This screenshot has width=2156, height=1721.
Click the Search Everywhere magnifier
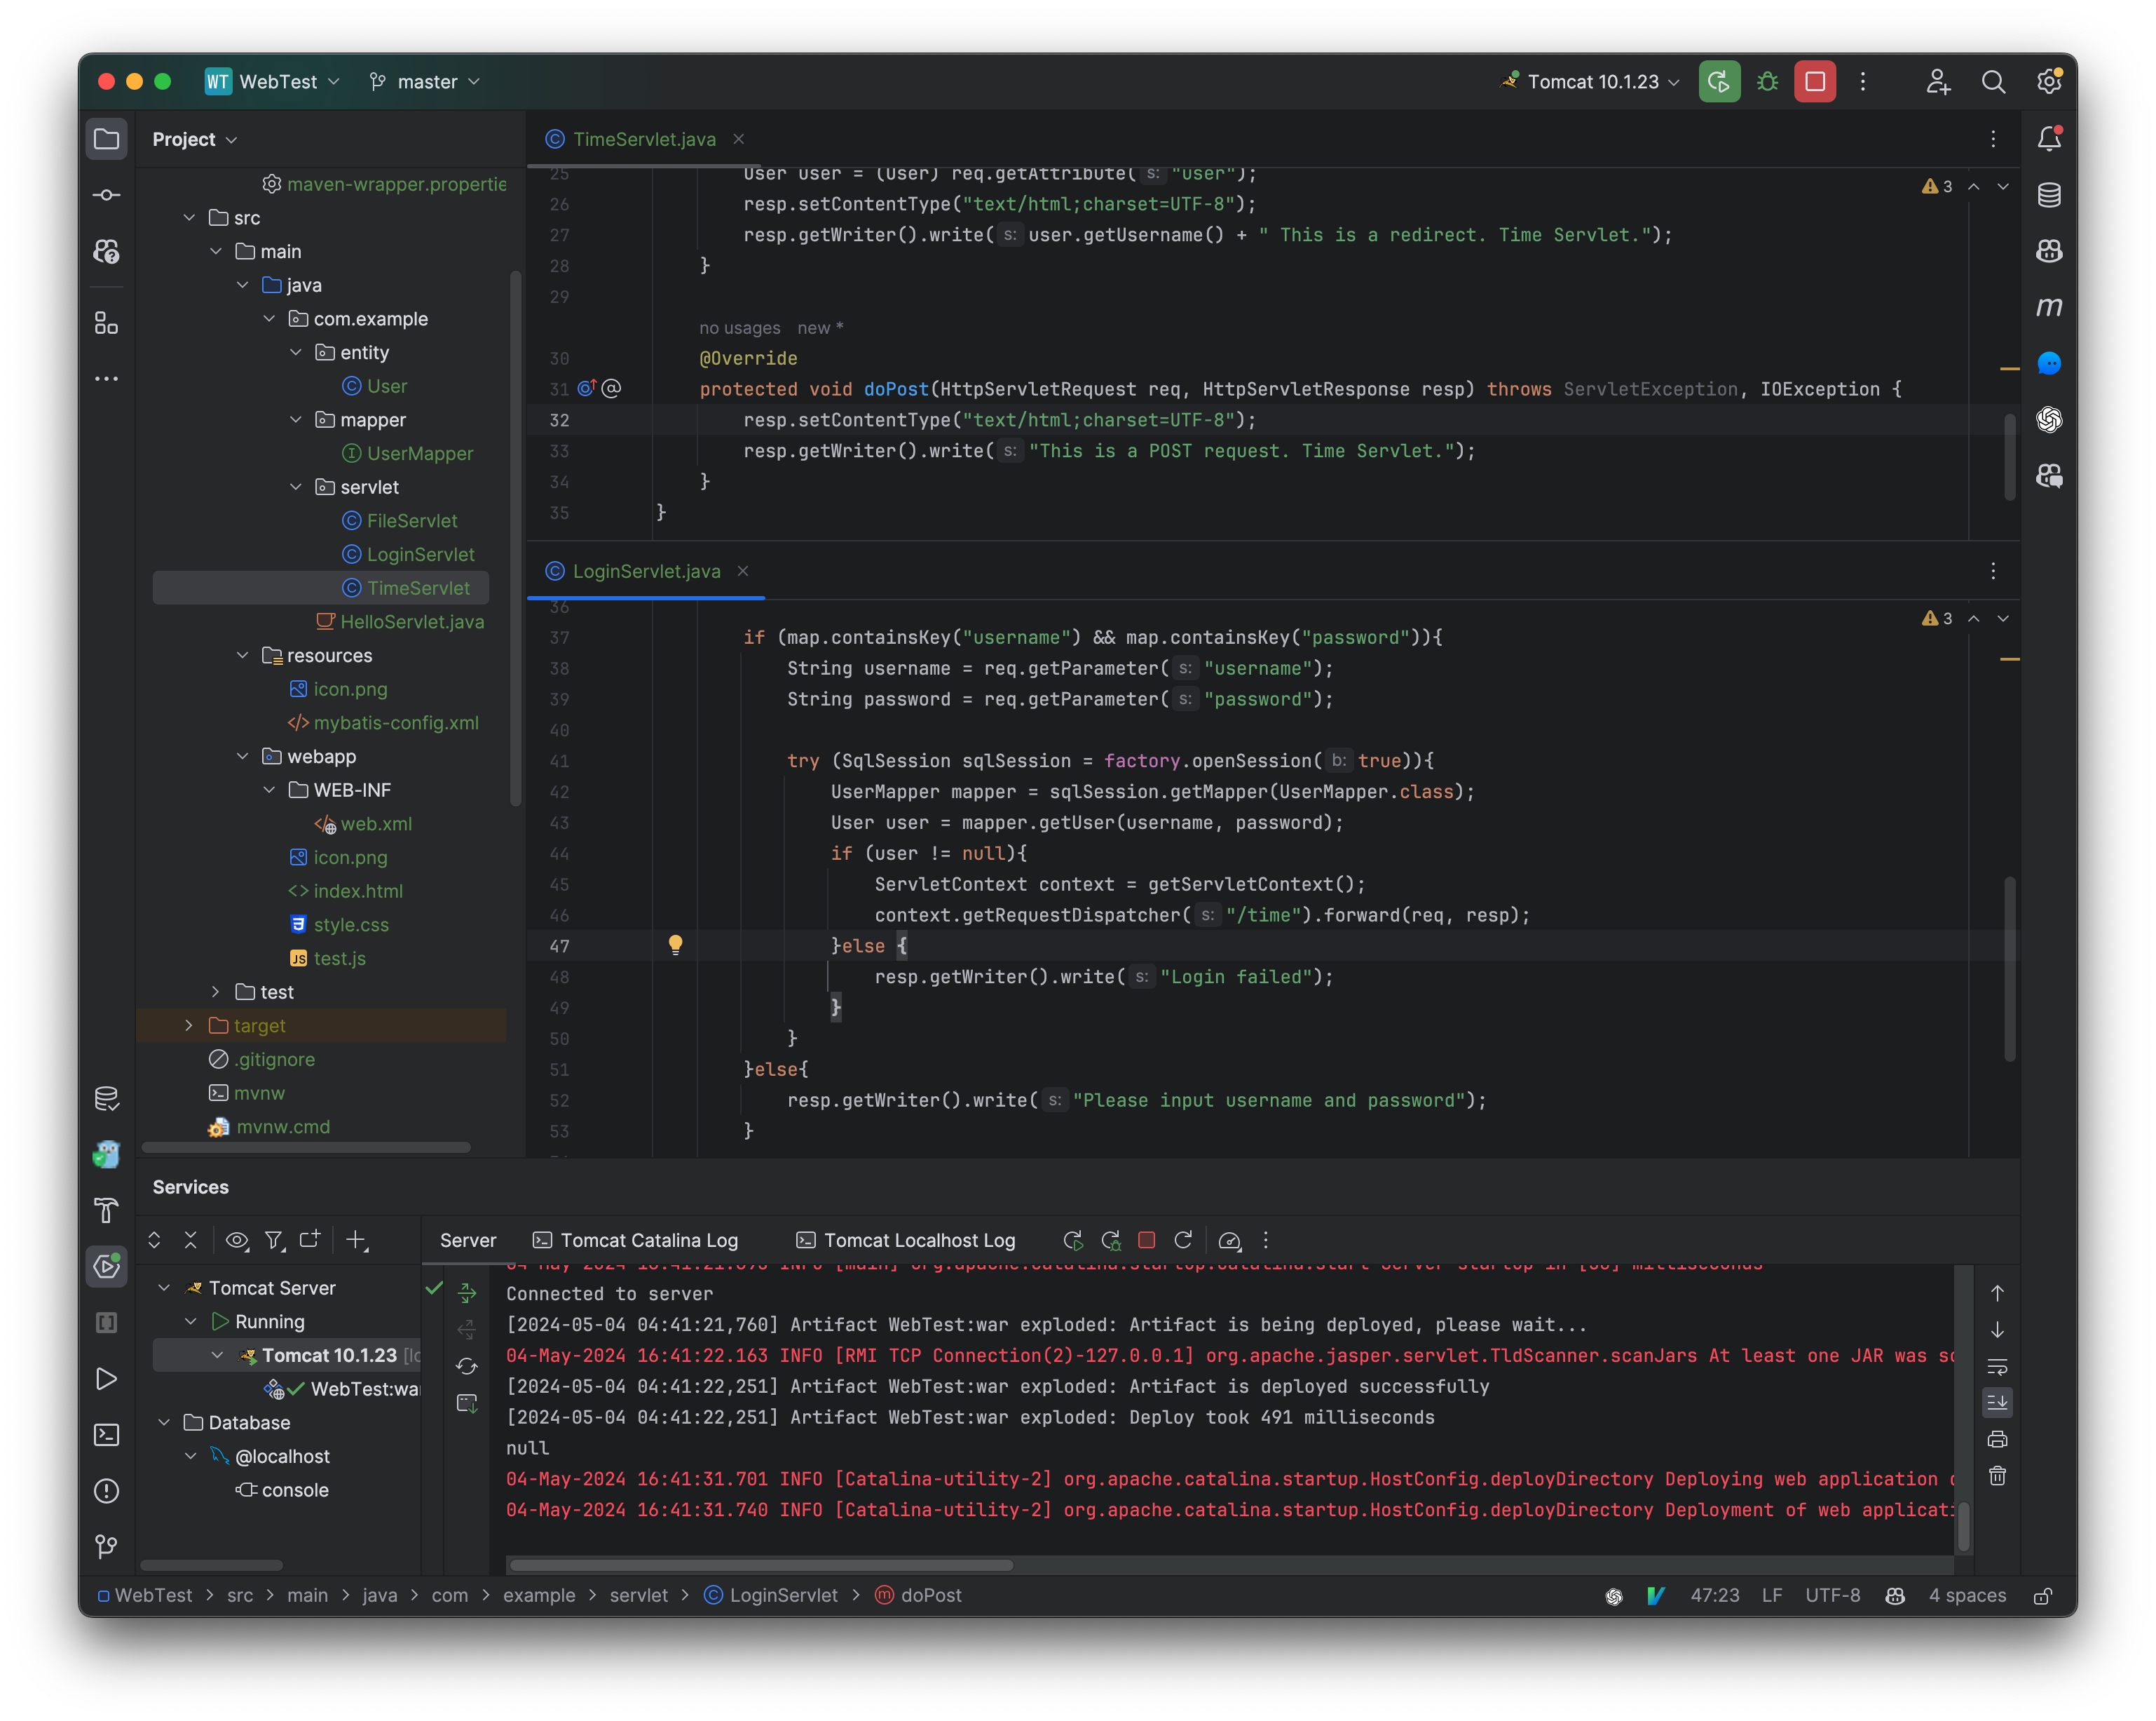[x=1994, y=82]
